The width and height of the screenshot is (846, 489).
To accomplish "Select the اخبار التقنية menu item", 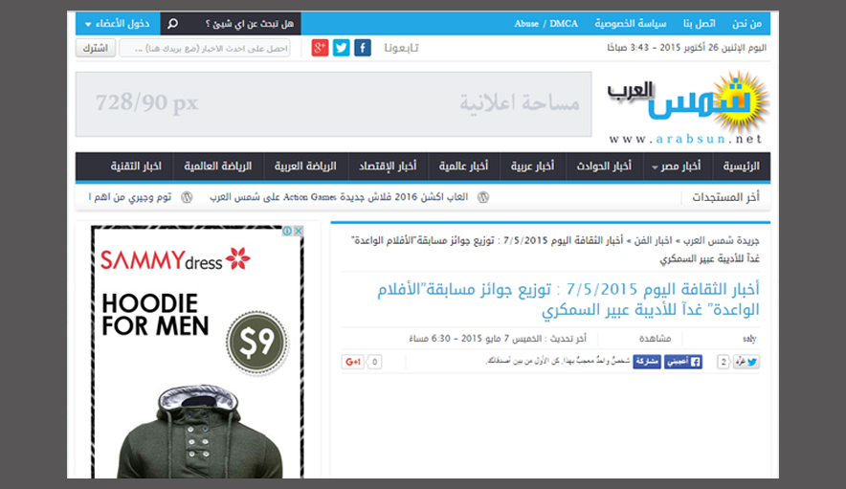I will (136, 167).
